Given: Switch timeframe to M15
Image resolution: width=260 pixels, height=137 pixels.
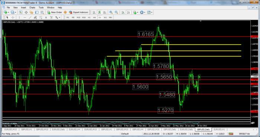Looking at the screenshot, I should [x=78, y=17].
